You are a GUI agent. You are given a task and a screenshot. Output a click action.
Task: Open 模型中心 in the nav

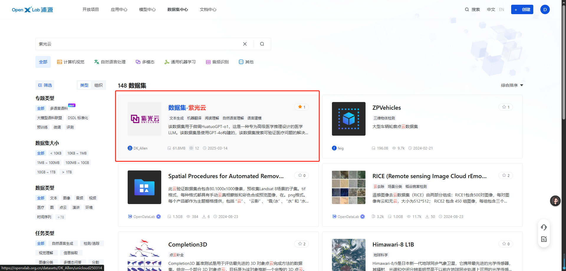click(x=147, y=9)
